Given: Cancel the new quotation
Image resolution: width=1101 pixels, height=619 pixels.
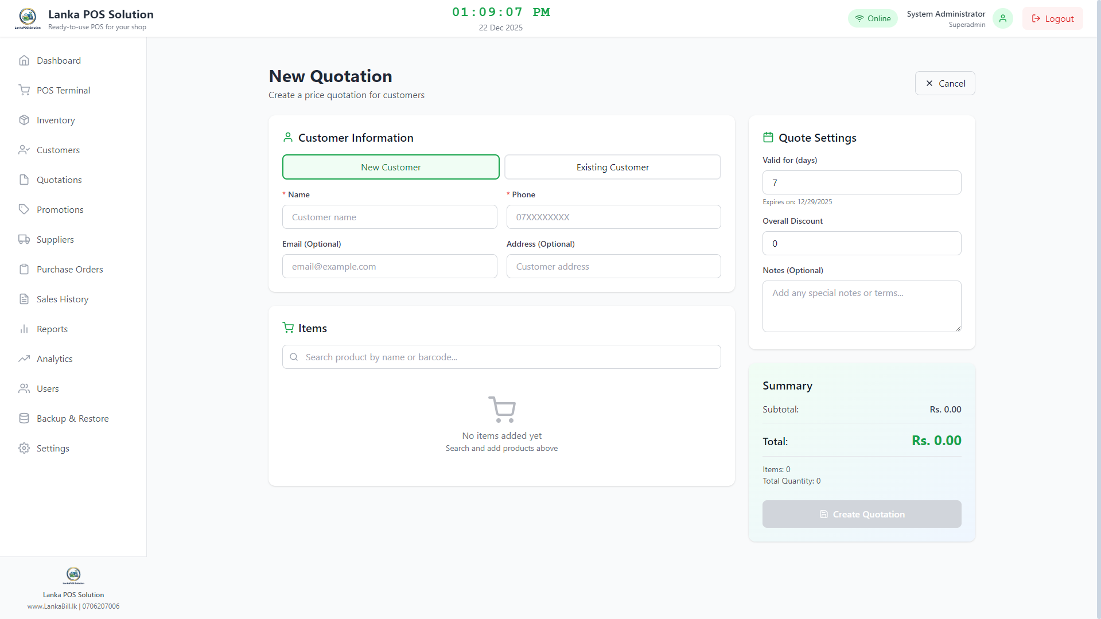Looking at the screenshot, I should 944,84.
